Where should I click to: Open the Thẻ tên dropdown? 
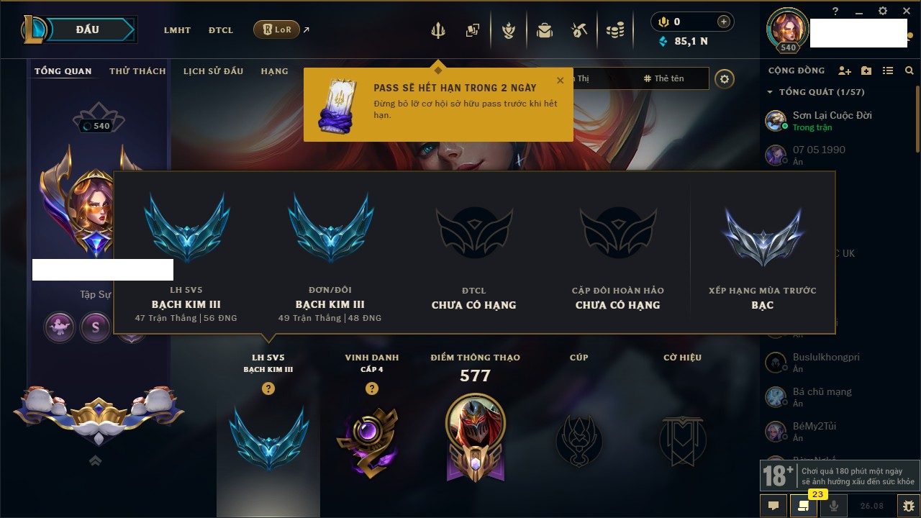click(x=669, y=78)
